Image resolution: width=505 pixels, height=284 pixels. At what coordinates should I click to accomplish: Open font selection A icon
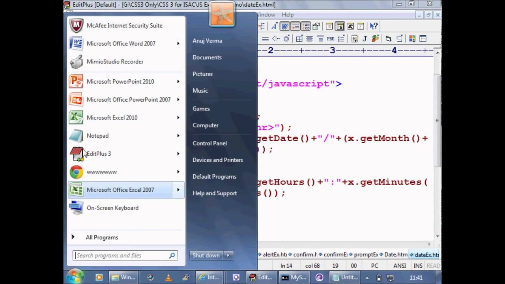(x=274, y=26)
